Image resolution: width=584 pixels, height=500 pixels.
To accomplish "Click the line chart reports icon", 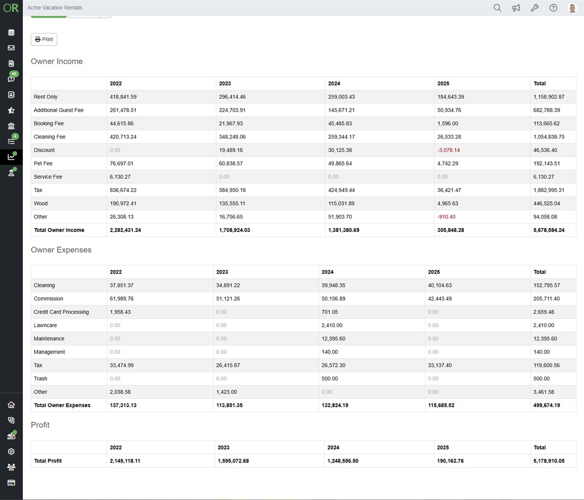I will tap(11, 157).
